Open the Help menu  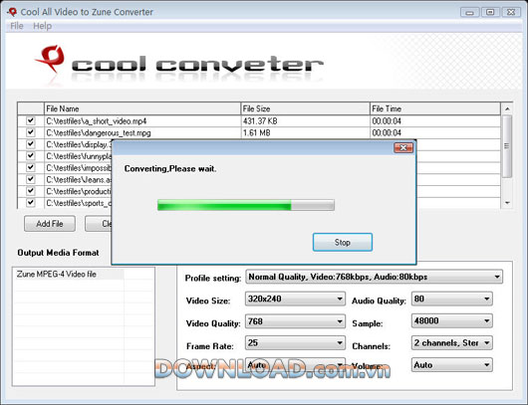tap(43, 26)
